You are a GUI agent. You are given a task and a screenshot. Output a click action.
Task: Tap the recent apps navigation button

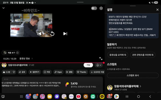point(127,97)
